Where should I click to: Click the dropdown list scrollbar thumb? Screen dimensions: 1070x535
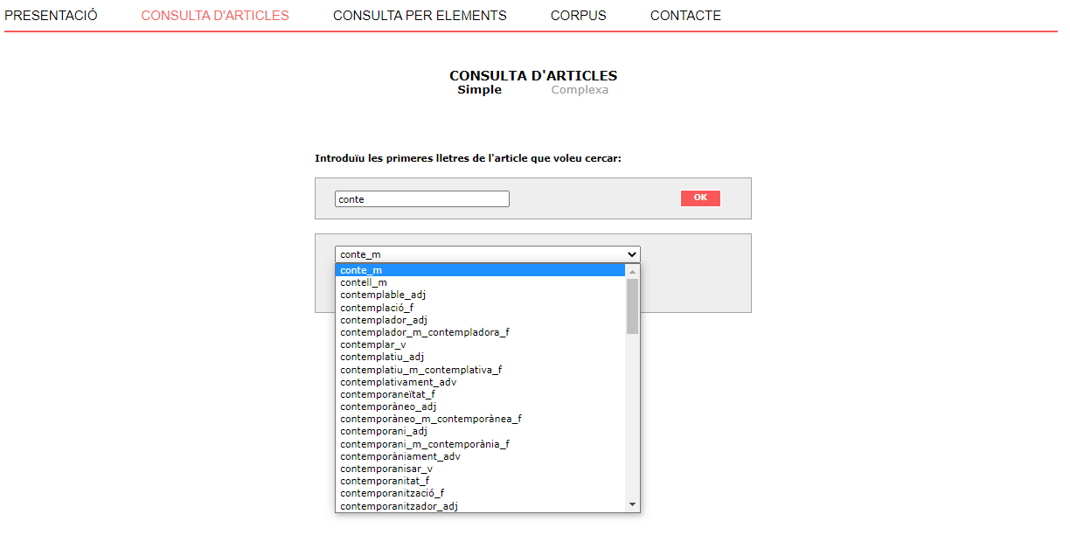[632, 306]
